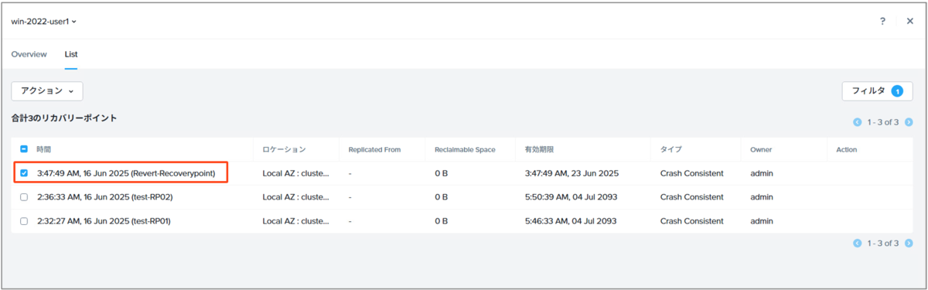Expand the win-2022-user1 title dropdown
This screenshot has width=928, height=290.
(x=43, y=21)
